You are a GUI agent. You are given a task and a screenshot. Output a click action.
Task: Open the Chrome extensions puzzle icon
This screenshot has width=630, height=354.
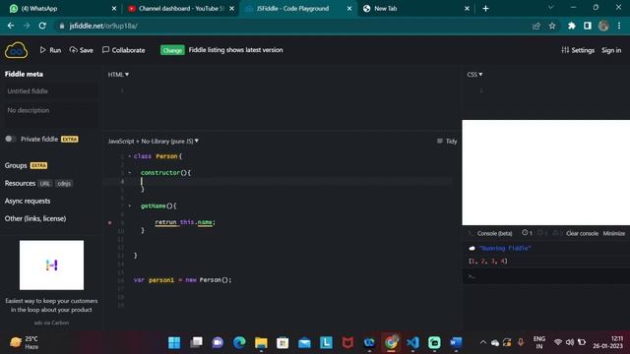pyautogui.click(x=571, y=26)
